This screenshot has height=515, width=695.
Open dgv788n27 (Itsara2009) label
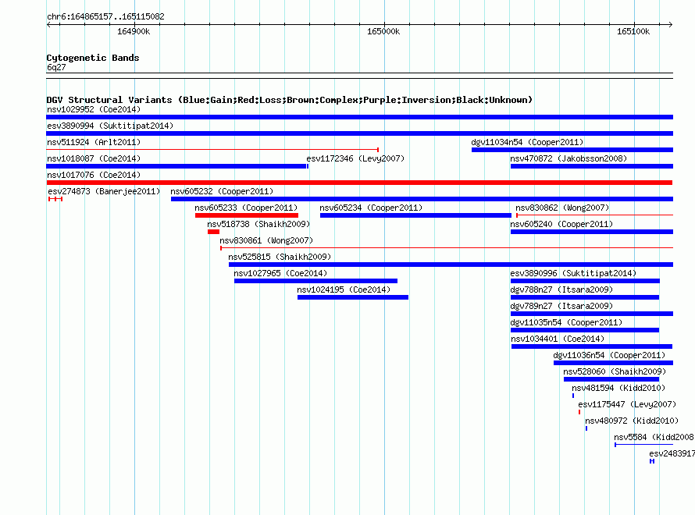561,289
